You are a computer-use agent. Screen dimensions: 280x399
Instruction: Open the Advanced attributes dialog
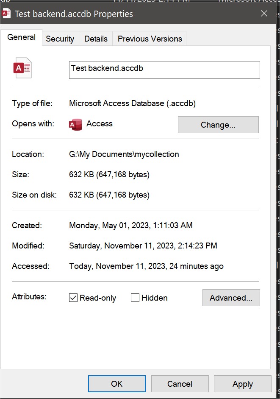pyautogui.click(x=231, y=298)
